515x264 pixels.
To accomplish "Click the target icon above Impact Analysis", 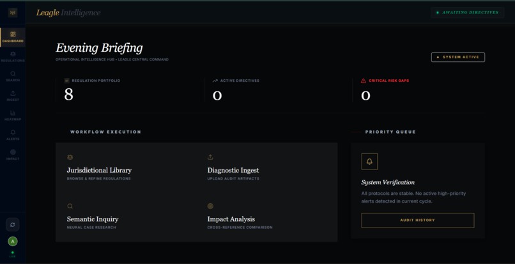I will coord(210,206).
